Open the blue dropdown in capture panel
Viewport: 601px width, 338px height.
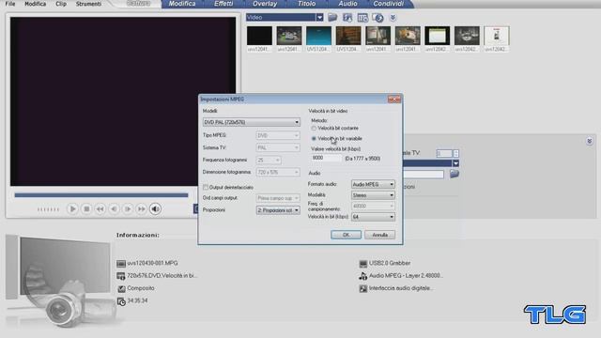pyautogui.click(x=455, y=163)
